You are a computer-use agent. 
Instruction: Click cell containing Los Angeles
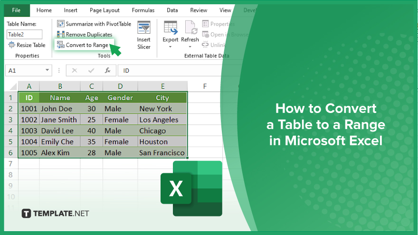pyautogui.click(x=162, y=120)
